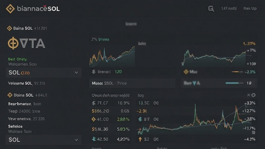The image size is (265, 149).
Task: Click the gold diamond icon beside 41.C0
Action: 93,119
